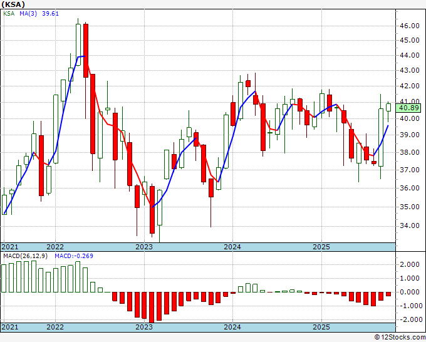Viewport: 426px width, 342px height.
Task: Click the 2021 marker on MACD timeline
Action: click(9, 327)
